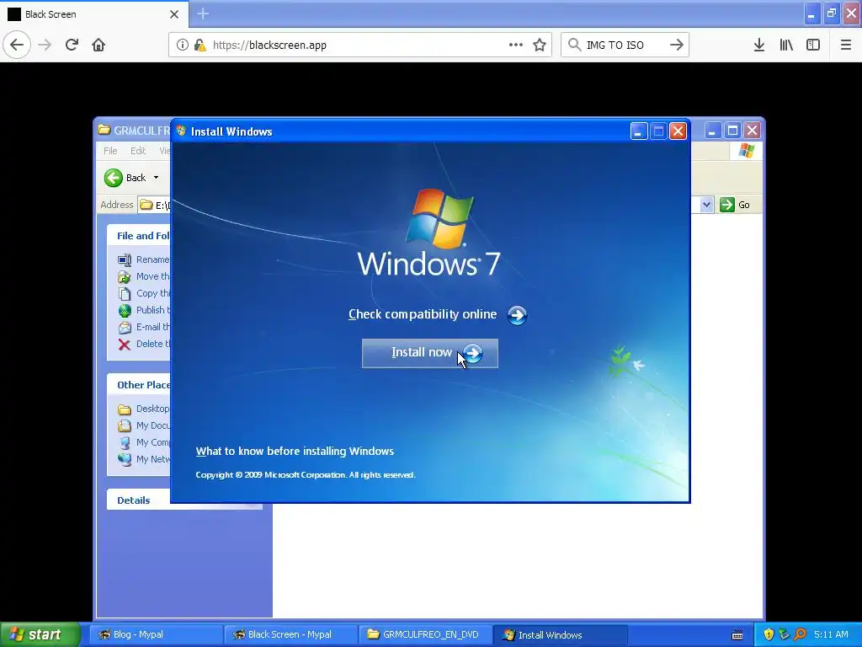The height and width of the screenshot is (647, 862).
Task: Click the orange magnifier tray icon
Action: 800,634
